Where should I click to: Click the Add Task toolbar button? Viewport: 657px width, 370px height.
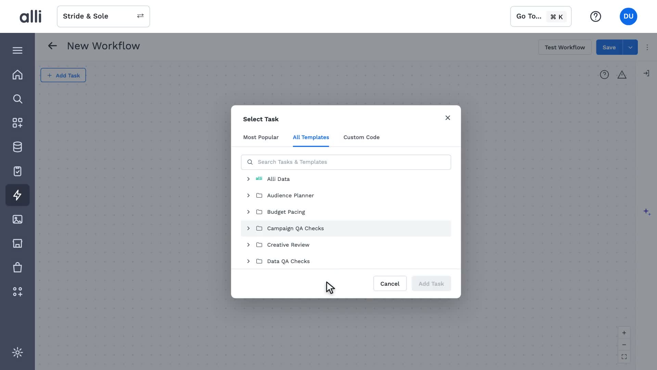[63, 75]
